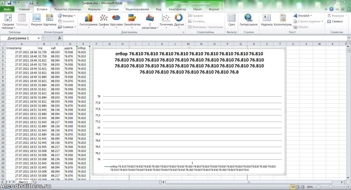The image size is (351, 190).
Task: Select the Точечная scatter chart icon
Action: tap(166, 20)
